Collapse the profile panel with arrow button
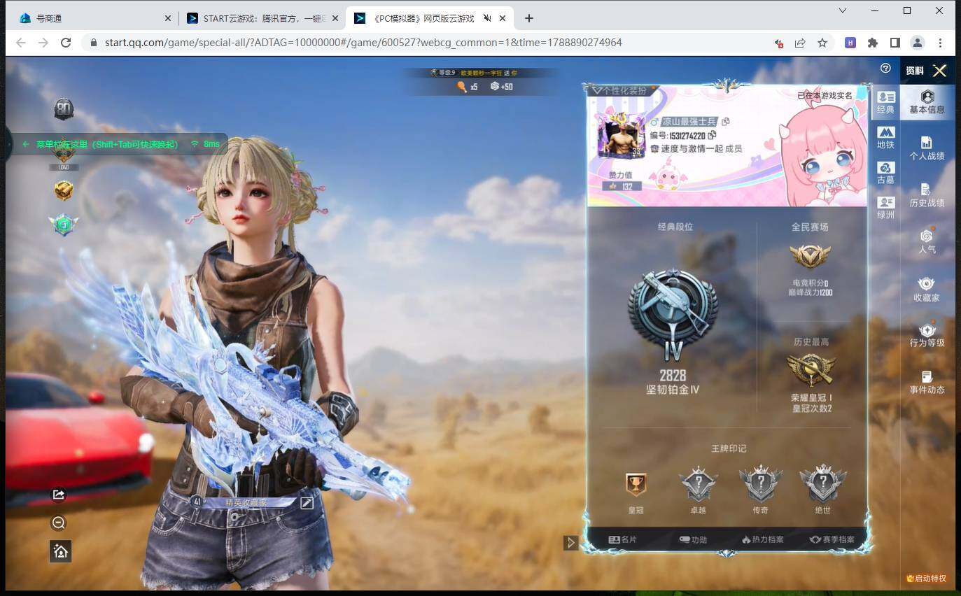This screenshot has height=596, width=961. [570, 543]
